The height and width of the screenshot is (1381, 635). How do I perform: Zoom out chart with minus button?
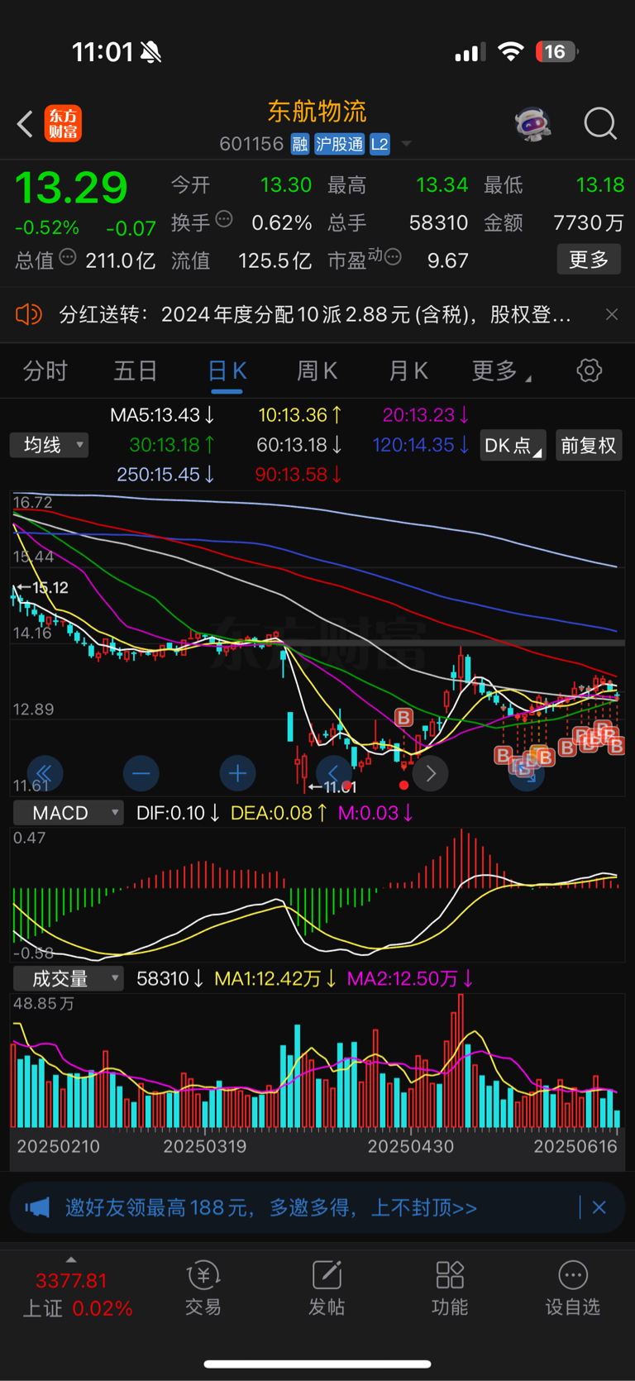click(x=141, y=773)
